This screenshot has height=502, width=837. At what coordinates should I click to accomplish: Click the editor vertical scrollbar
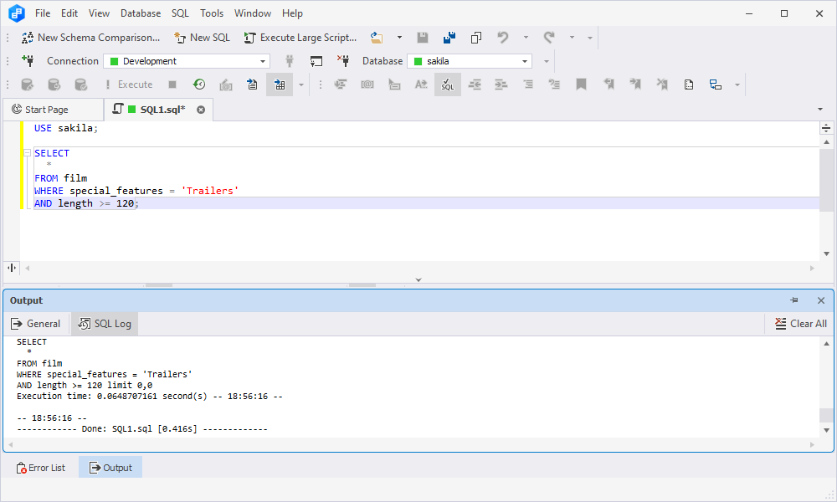[x=826, y=179]
